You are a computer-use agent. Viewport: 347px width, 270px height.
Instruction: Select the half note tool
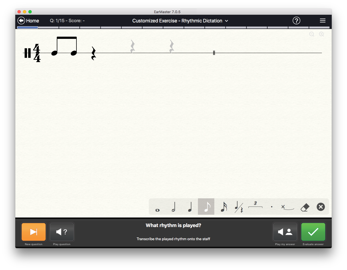coord(174,207)
